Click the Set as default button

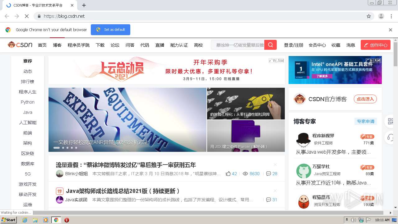[x=110, y=30]
